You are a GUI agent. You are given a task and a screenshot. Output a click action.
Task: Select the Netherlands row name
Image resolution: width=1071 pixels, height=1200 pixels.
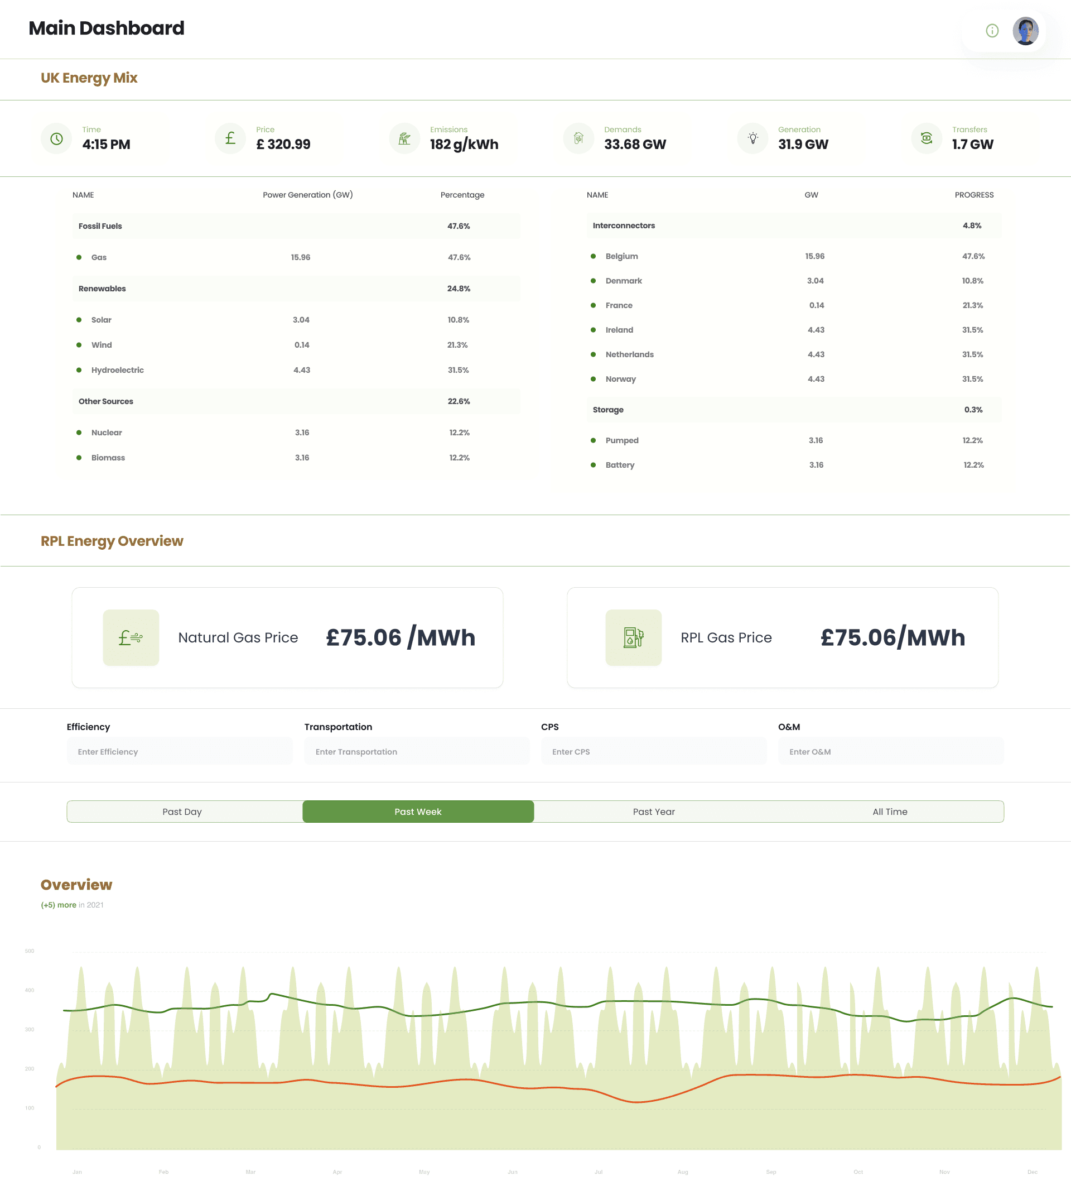click(x=629, y=354)
